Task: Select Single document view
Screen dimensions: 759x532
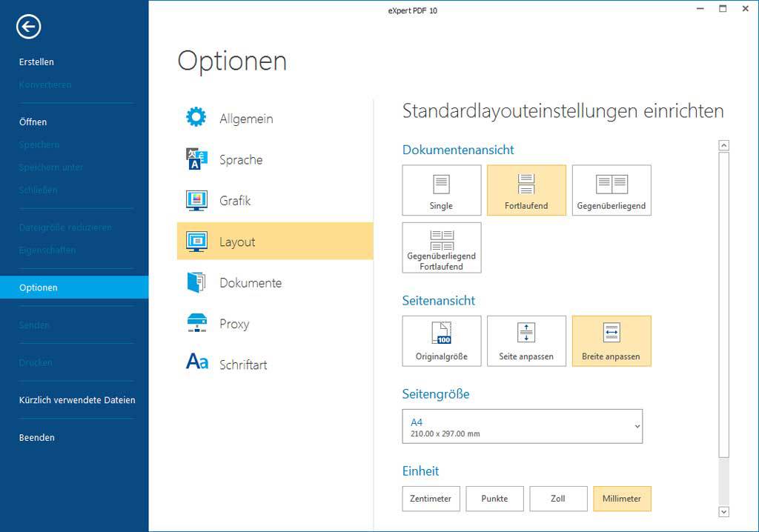Action: [441, 190]
